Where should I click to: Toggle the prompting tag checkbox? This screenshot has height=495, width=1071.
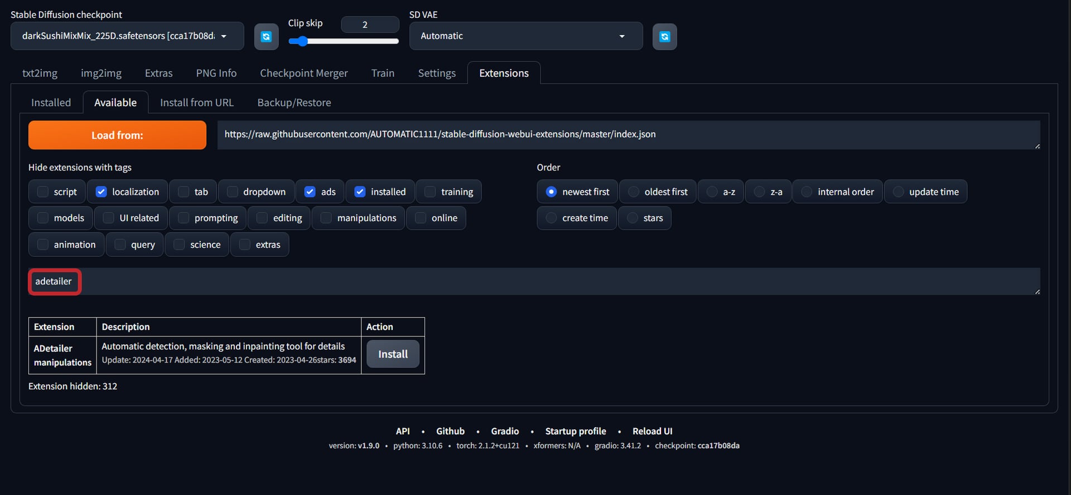pyautogui.click(x=184, y=218)
